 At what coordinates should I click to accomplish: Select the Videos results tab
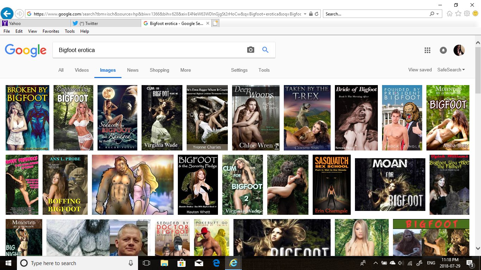pos(82,70)
